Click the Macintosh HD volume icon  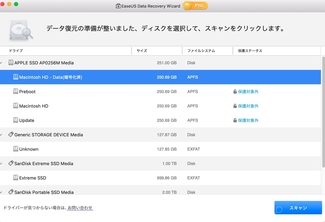coord(16,106)
